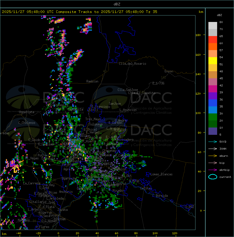Click the 'Ugarteche' label
The height and width of the screenshot is (237, 234).
(x=69, y=179)
